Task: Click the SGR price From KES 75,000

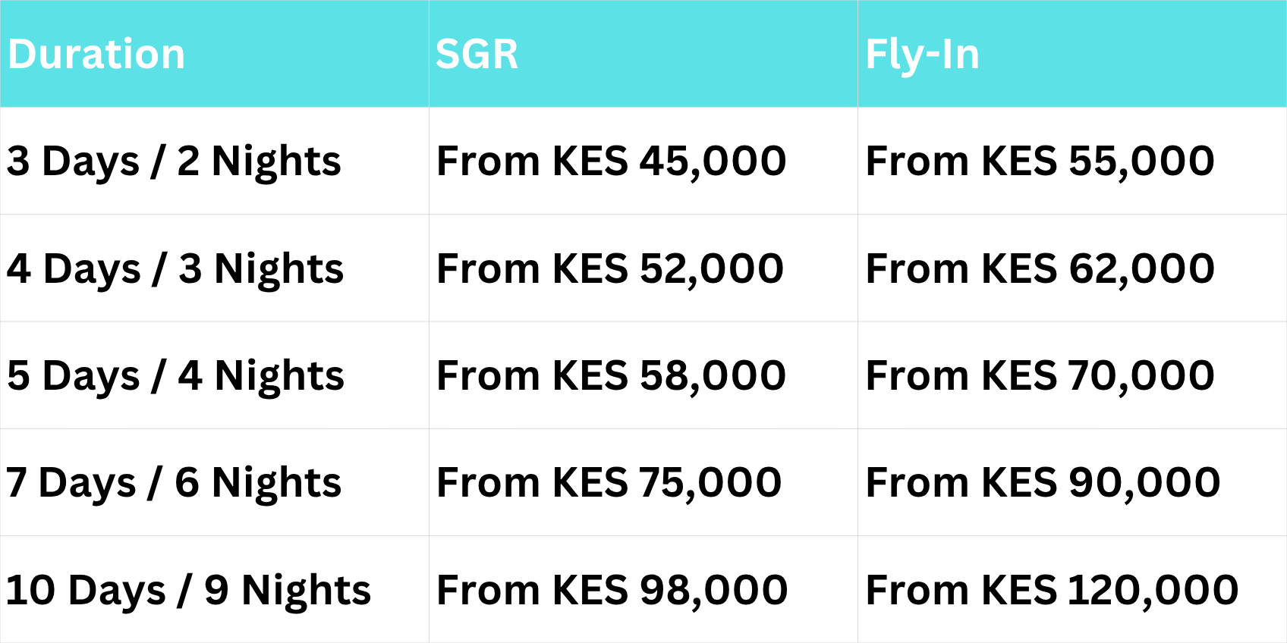Action: click(609, 483)
